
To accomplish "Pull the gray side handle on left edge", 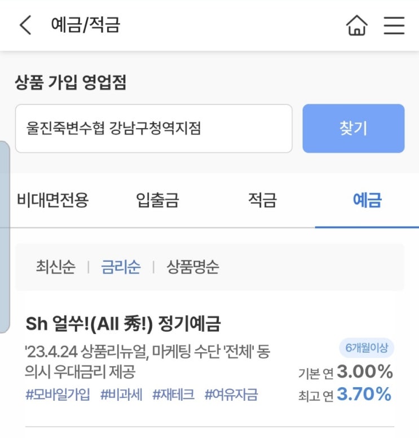I will pyautogui.click(x=5, y=237).
